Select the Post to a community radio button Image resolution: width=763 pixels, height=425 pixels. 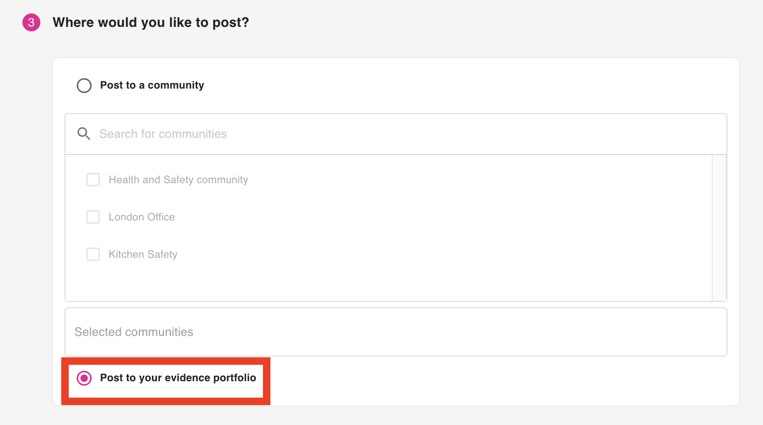pyautogui.click(x=84, y=86)
